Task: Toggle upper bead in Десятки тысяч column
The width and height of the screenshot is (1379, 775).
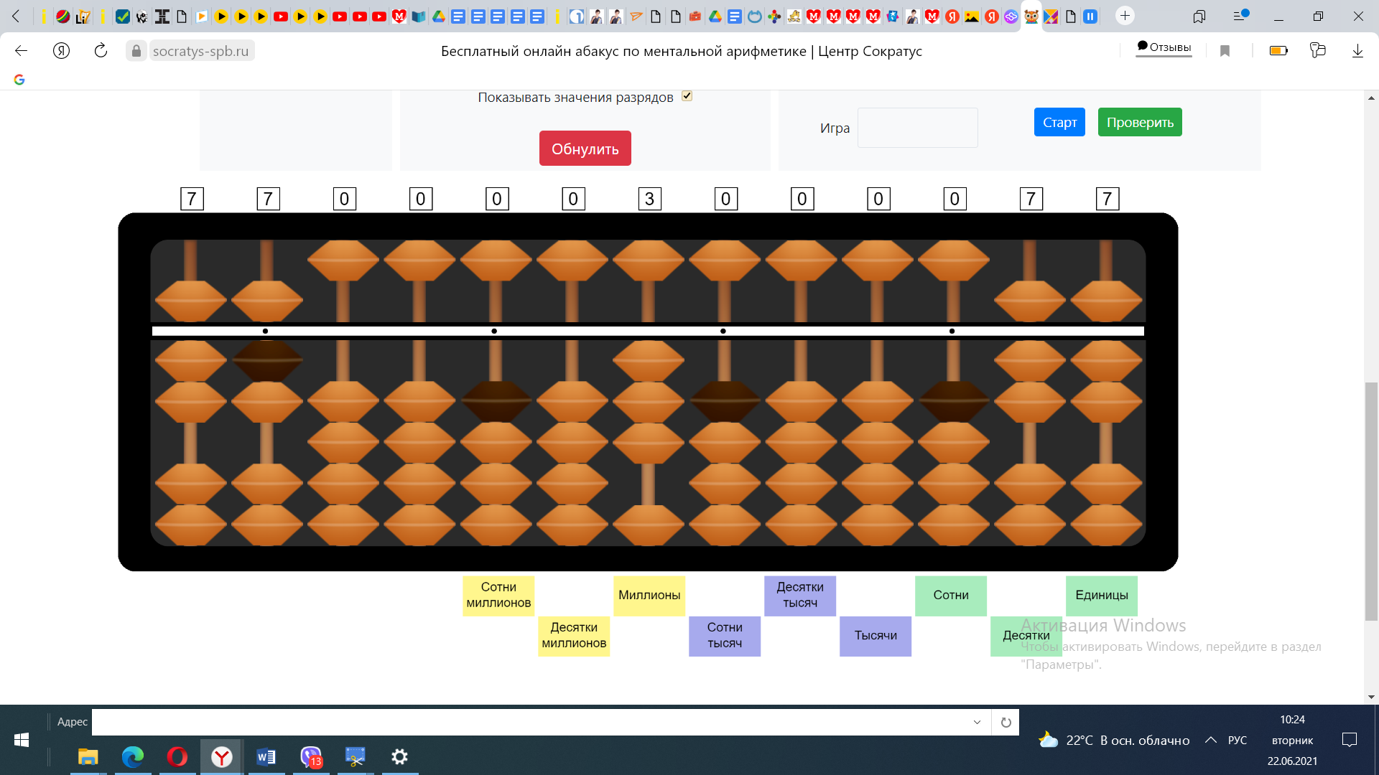Action: click(x=802, y=260)
